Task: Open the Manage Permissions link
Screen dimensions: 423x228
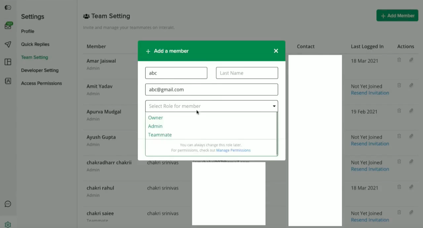Action: [x=233, y=150]
